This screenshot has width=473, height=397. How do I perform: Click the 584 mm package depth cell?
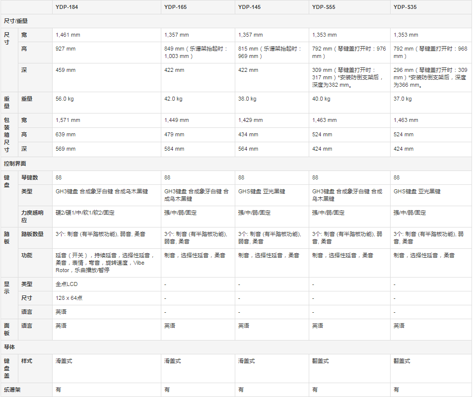click(x=198, y=149)
